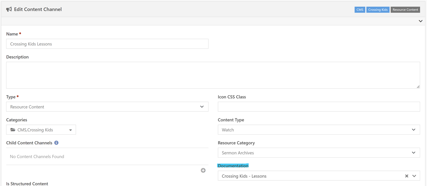Click the Resource Content tag label
427x186 pixels.
pyautogui.click(x=405, y=10)
